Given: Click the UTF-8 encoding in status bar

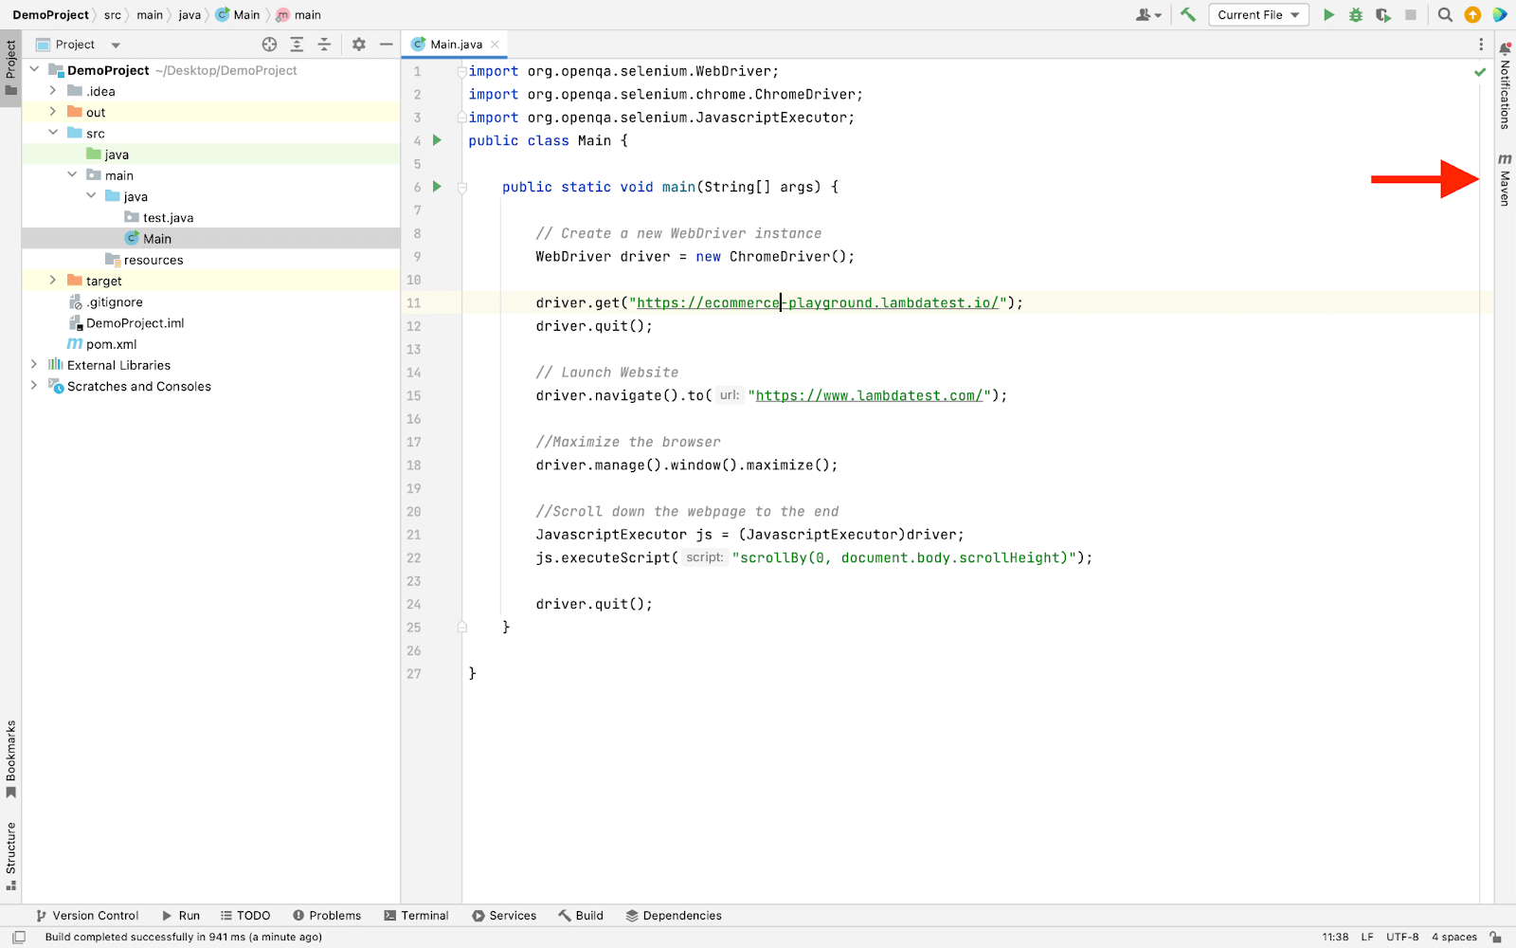Looking at the screenshot, I should [x=1401, y=937].
